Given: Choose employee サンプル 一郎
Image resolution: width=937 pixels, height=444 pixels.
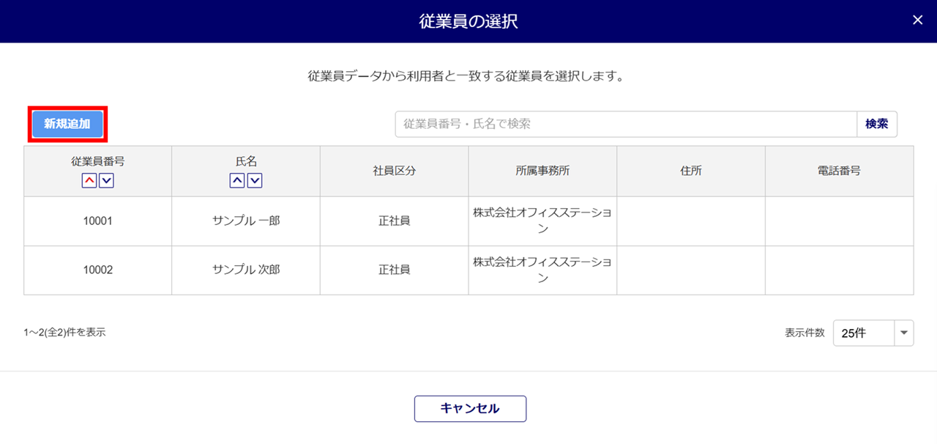Looking at the screenshot, I should tap(246, 221).
